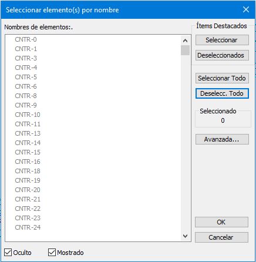
Task: Select the CNTR-16 list entry
Action: click(x=28, y=162)
